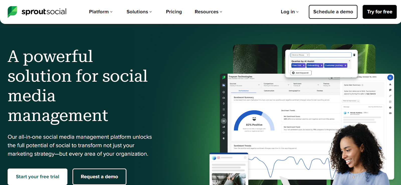Expand the Competitors filter dropdown
The width and height of the screenshot is (401, 185).
[x=276, y=85]
